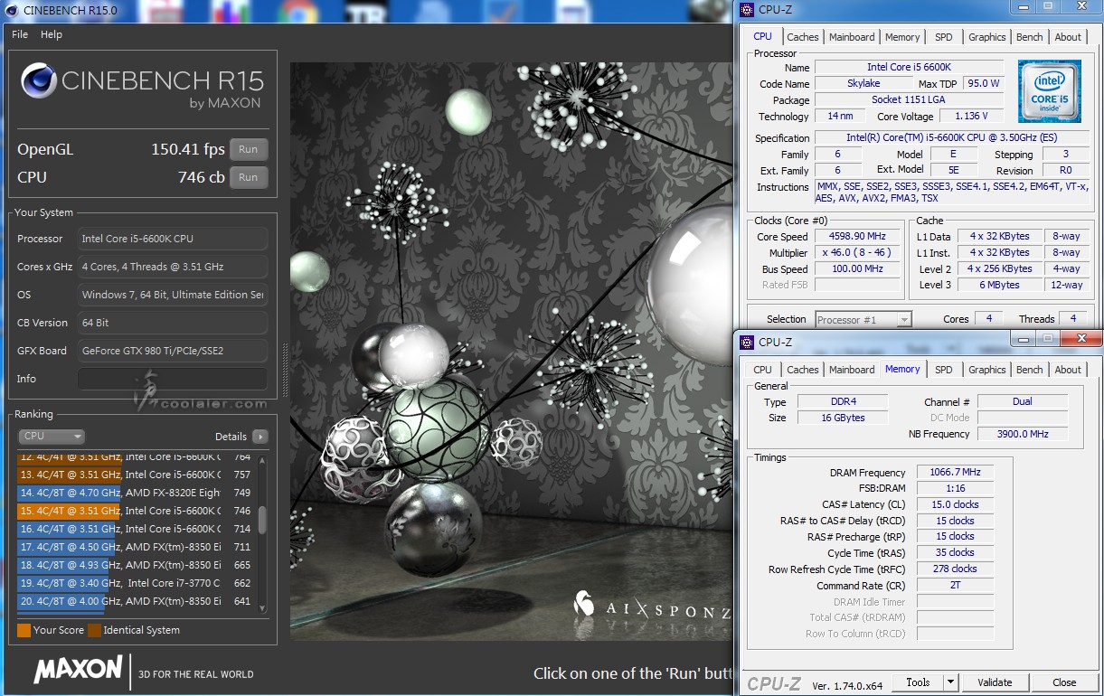Viewport: 1104px width, 696px height.
Task: Open Bench tab in lower CPU-Z window
Action: click(x=1030, y=370)
